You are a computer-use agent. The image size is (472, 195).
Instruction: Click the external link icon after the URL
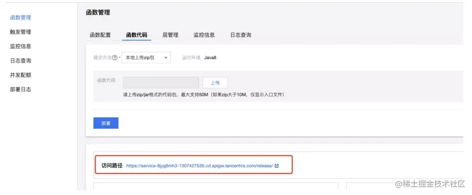277,166
